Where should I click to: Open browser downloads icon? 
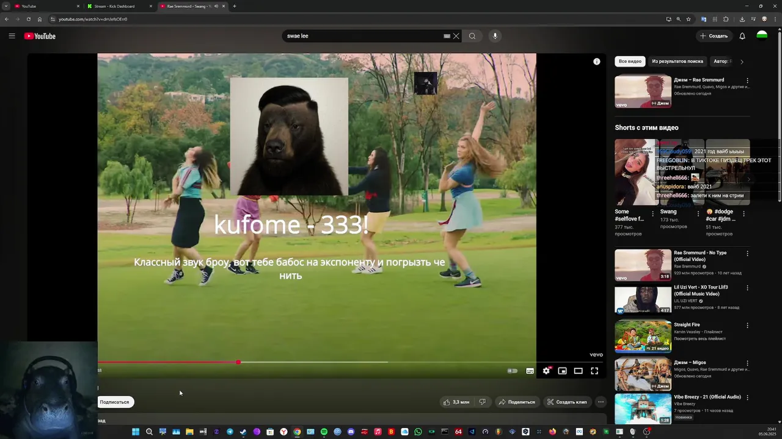pyautogui.click(x=742, y=19)
